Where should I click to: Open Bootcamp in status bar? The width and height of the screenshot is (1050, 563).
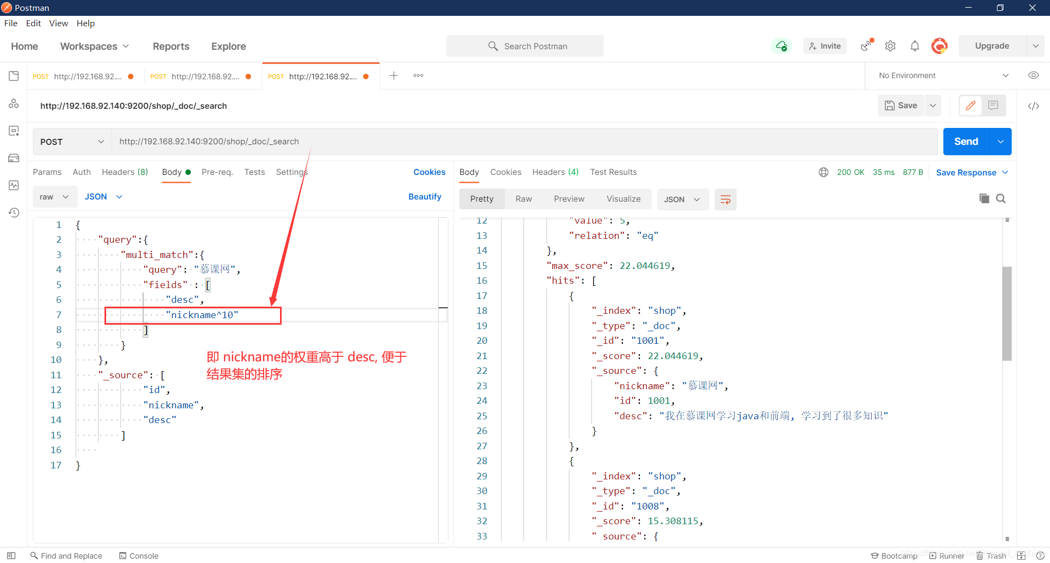(894, 555)
